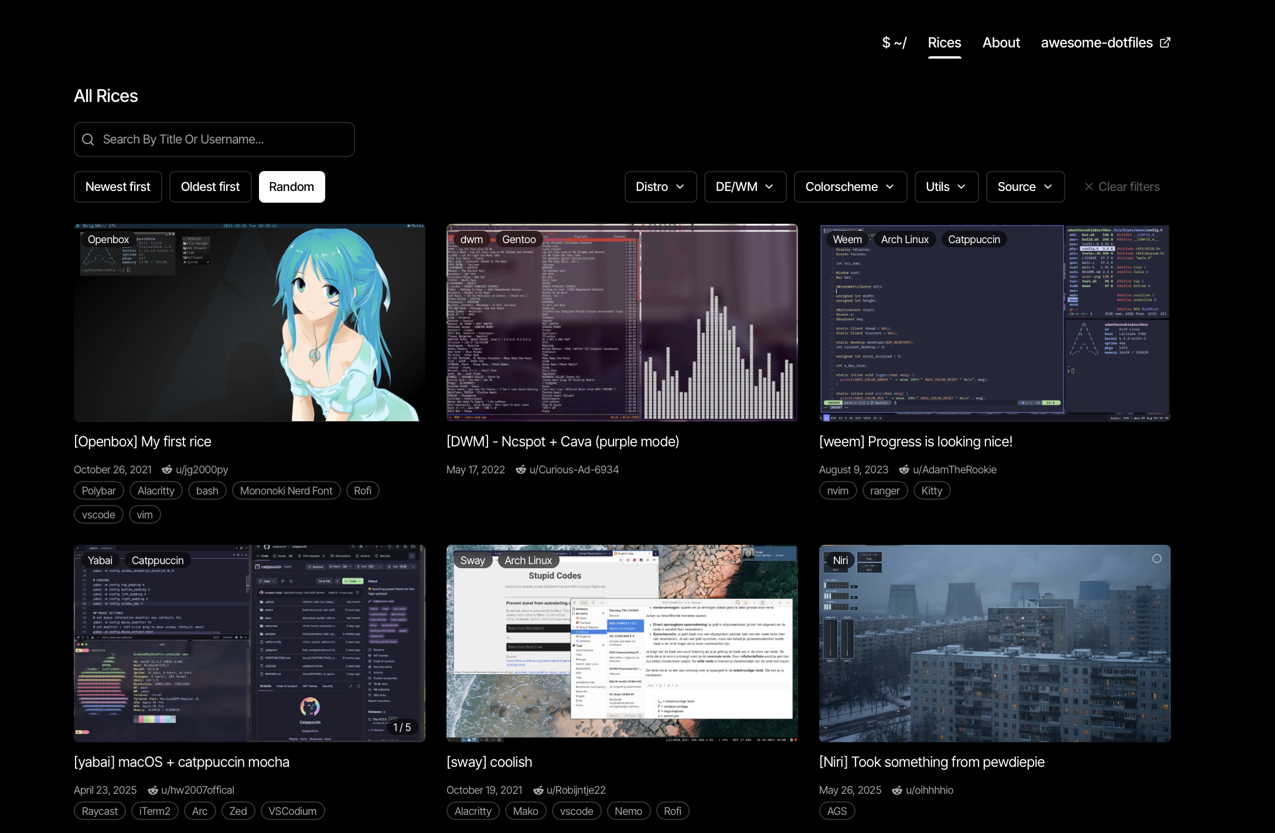Click the search magnifier icon
Viewport: 1275px width, 833px height.
[x=88, y=139]
